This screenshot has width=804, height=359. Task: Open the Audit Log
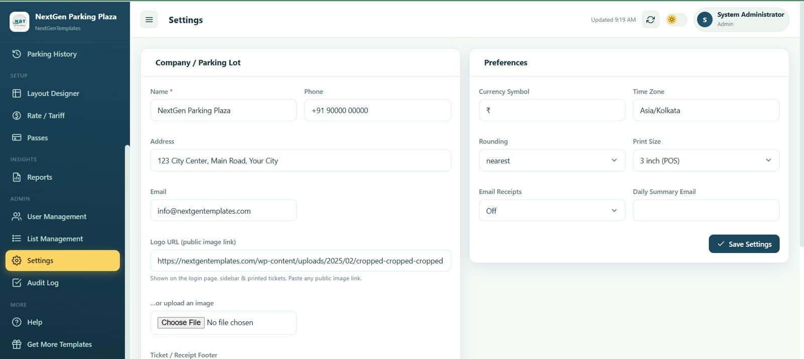pyautogui.click(x=62, y=283)
